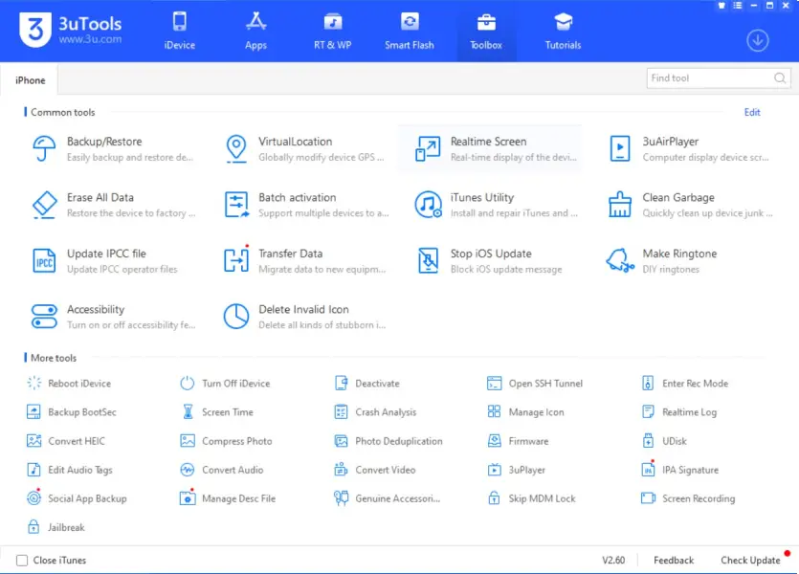Open the Jailbreak lock icon
The height and width of the screenshot is (574, 799).
pos(33,526)
